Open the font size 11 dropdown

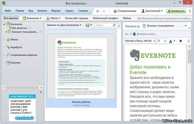[x=162, y=41]
